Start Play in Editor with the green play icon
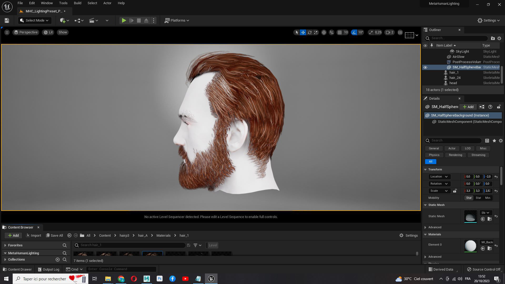505x284 pixels. point(124,21)
